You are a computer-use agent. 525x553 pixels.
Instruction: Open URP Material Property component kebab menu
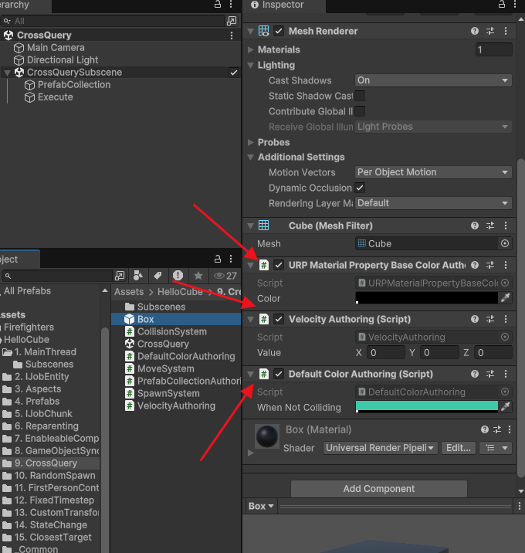click(x=506, y=265)
